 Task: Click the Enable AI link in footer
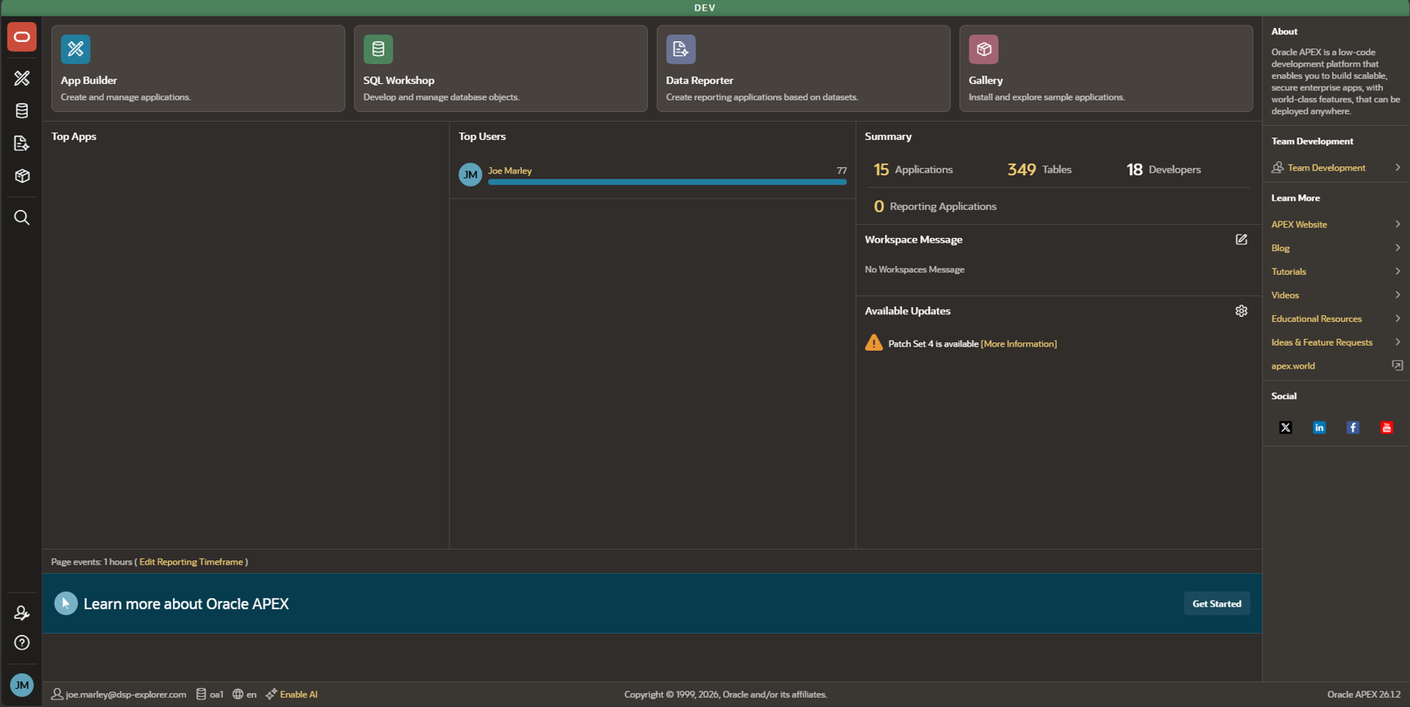[x=299, y=695]
